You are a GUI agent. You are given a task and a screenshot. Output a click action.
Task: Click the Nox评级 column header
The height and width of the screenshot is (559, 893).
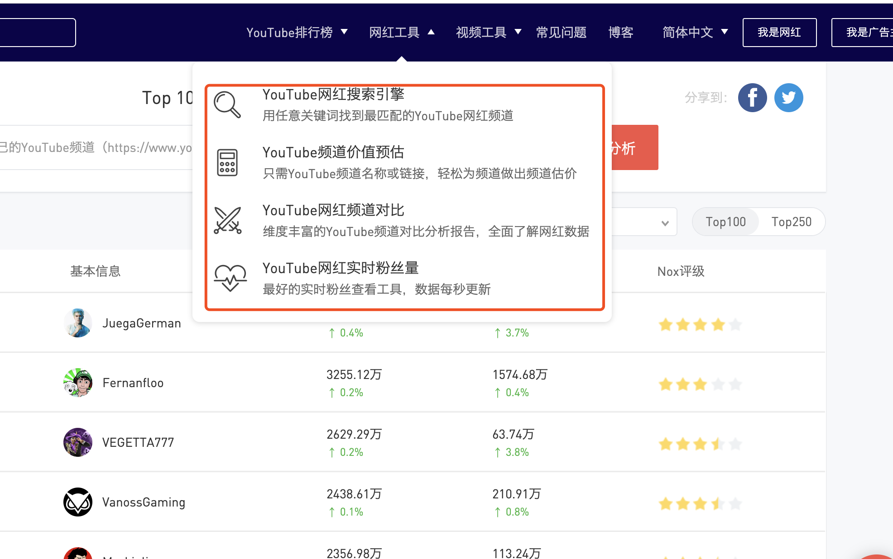pyautogui.click(x=681, y=271)
